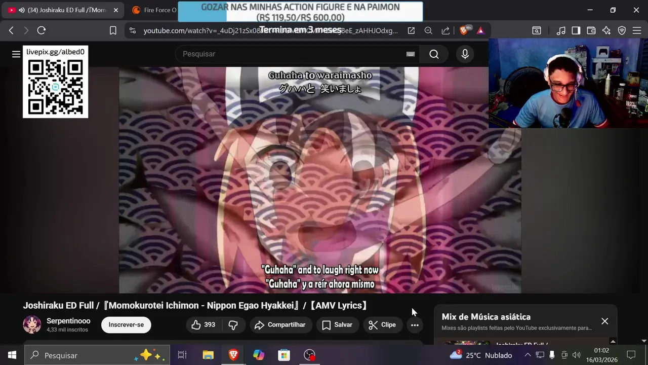Image resolution: width=648 pixels, height=365 pixels.
Task: Open the clock showing 01:02 16/03/2026
Action: 601,355
